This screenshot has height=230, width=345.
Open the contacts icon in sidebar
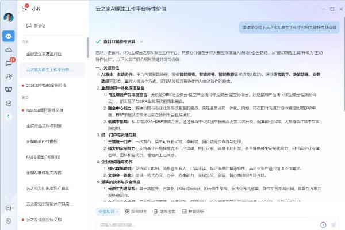coord(9,76)
